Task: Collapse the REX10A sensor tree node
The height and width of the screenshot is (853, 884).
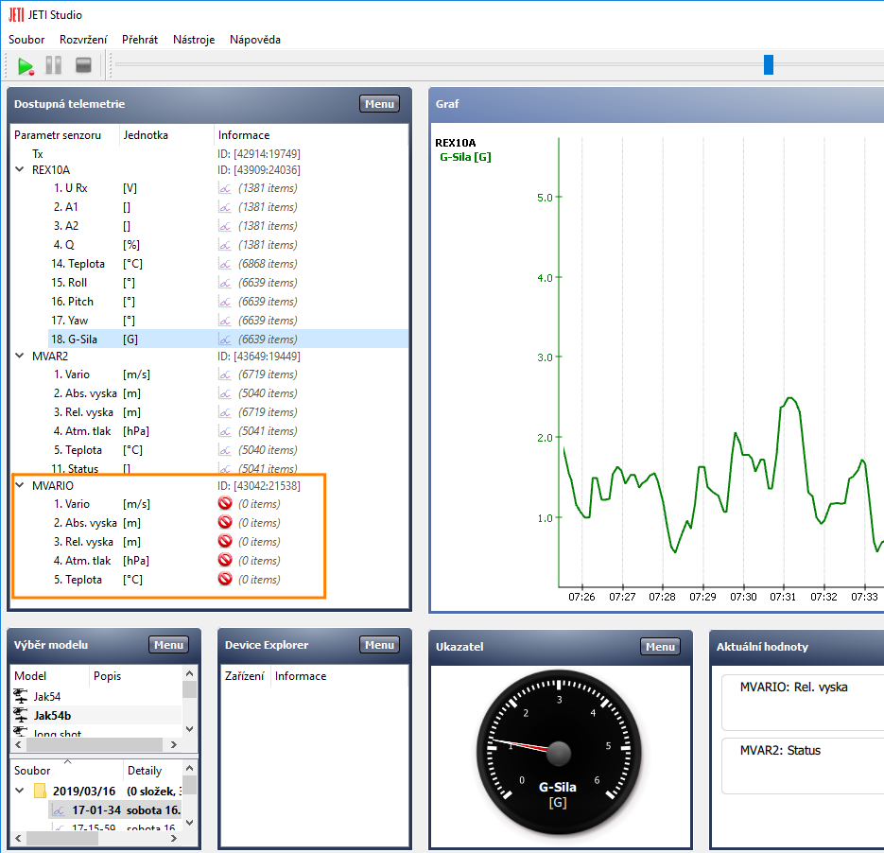Action: tap(20, 170)
